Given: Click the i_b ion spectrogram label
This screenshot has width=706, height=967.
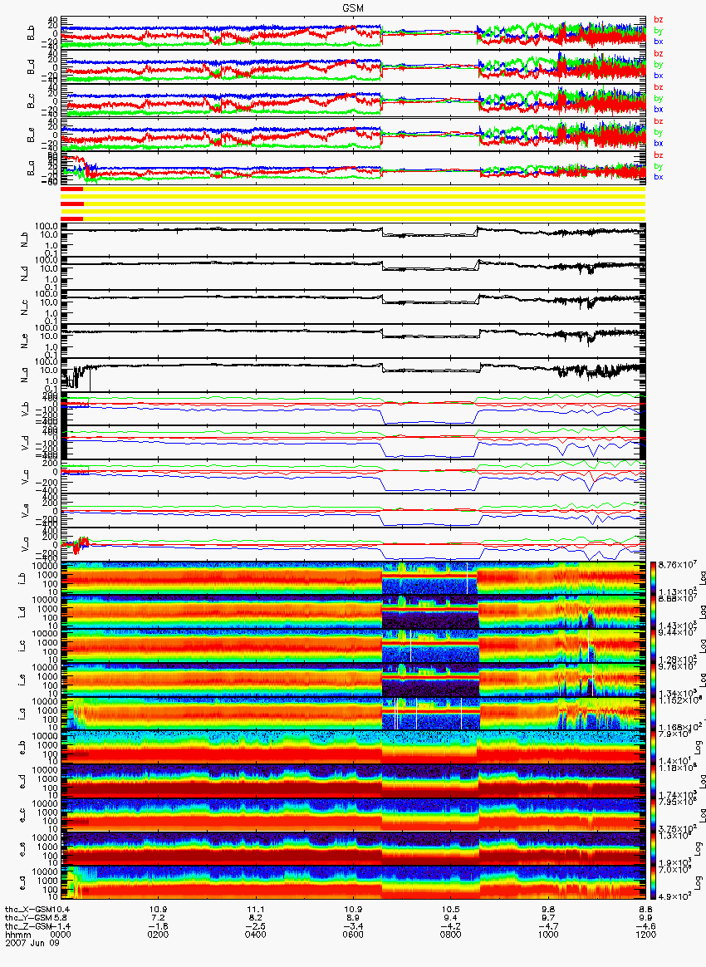Looking at the screenshot, I should coord(21,578).
